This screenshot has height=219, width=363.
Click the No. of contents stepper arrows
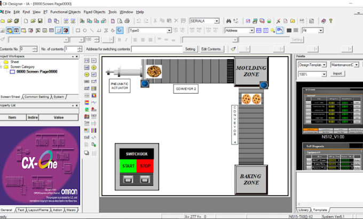click(x=80, y=49)
